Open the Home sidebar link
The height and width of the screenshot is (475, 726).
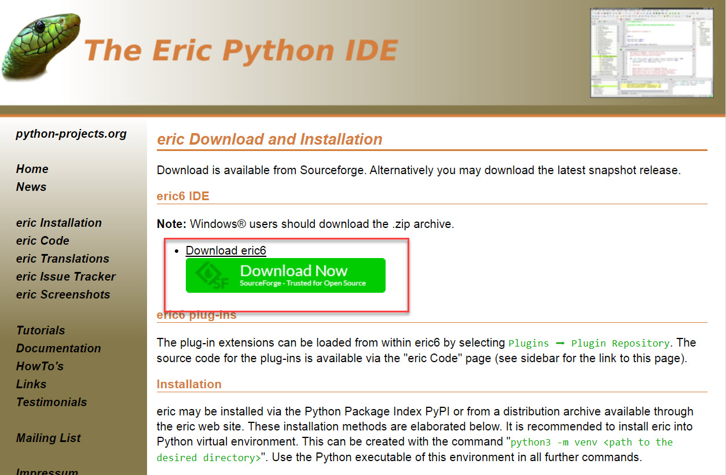32,169
